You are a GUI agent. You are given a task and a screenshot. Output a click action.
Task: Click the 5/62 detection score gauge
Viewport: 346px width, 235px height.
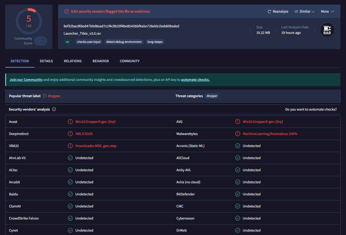click(29, 21)
